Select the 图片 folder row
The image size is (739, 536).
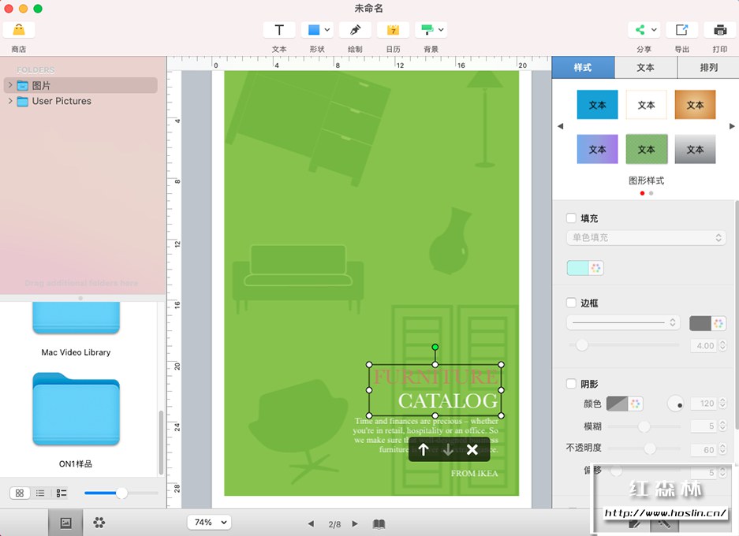80,85
